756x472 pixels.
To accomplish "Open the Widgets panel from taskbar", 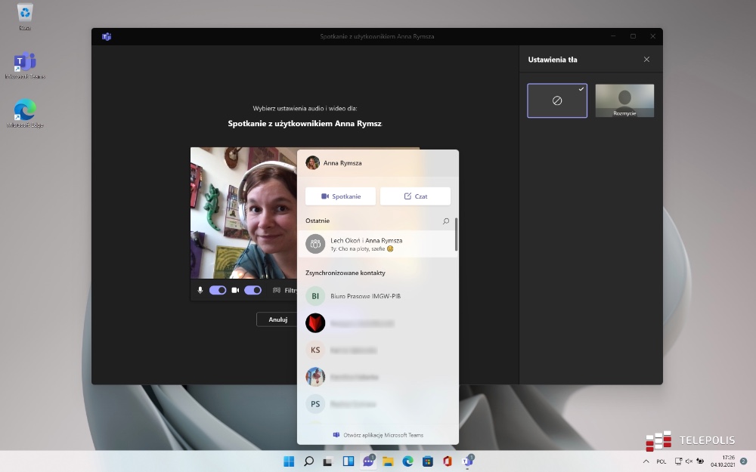I will [x=349, y=461].
